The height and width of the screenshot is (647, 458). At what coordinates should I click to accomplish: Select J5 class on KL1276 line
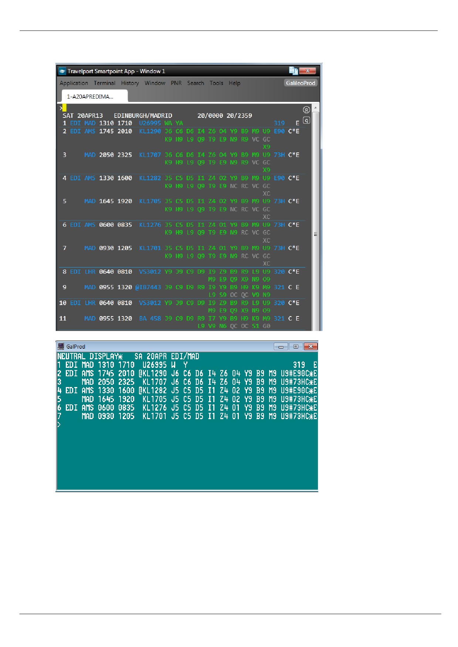(168, 225)
